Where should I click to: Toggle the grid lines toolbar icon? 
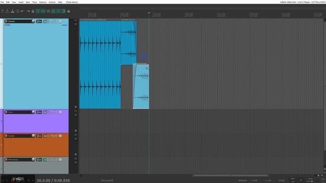(59, 11)
